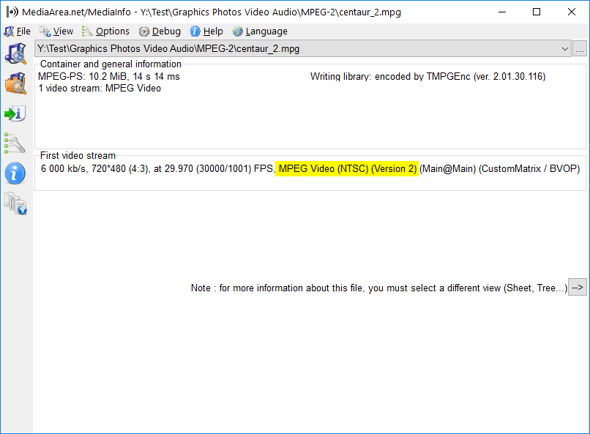Open folder via sidebar folder search icon
590x434 pixels.
point(15,83)
